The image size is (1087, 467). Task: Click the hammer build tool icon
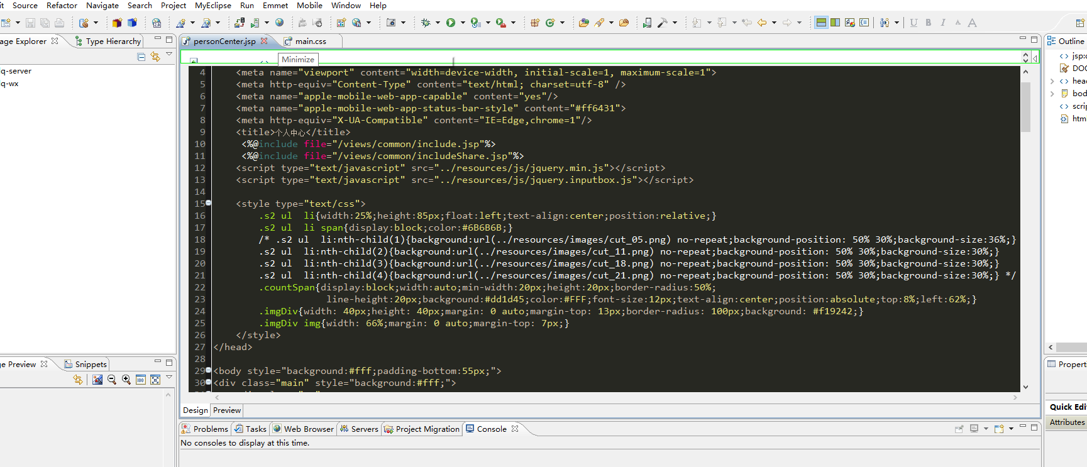pyautogui.click(x=663, y=23)
